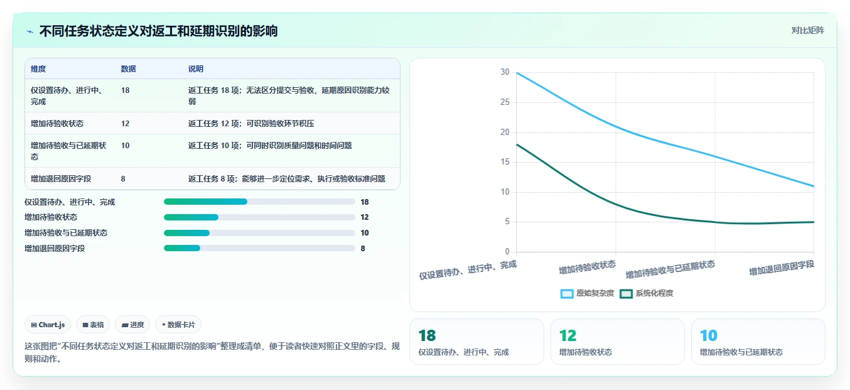Image resolution: width=850 pixels, height=390 pixels.
Task: Click progress value 18 beside the bar
Action: [365, 202]
